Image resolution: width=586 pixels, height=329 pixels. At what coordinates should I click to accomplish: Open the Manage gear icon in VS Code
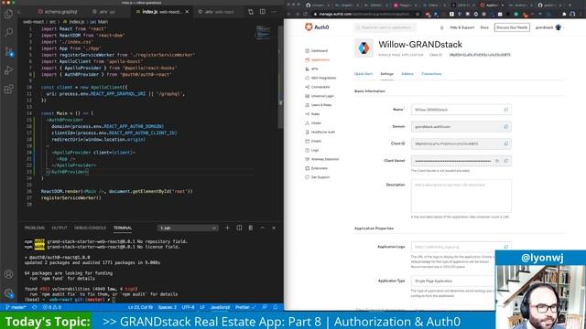click(x=8, y=293)
